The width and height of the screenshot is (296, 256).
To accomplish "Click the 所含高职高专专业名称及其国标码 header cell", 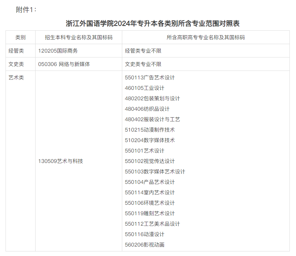I will tap(205, 38).
